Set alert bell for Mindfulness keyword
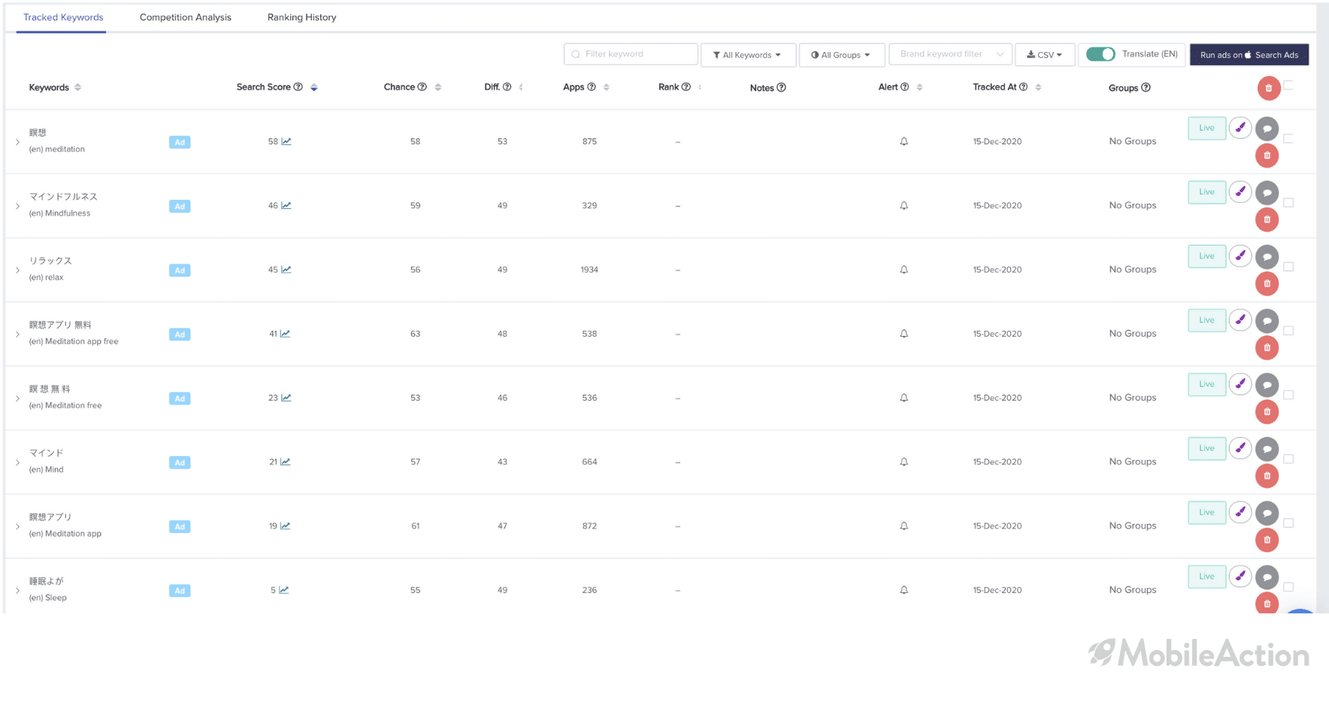 coord(904,205)
